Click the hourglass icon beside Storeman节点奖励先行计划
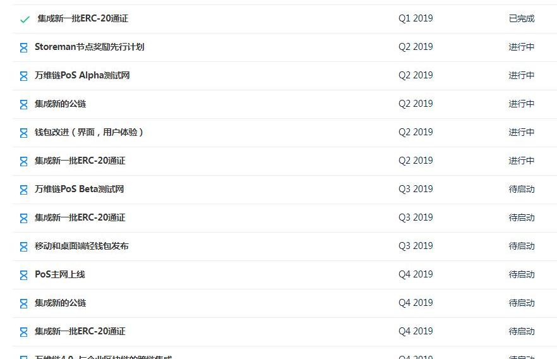Image resolution: width=557 pixels, height=359 pixels. [24, 47]
